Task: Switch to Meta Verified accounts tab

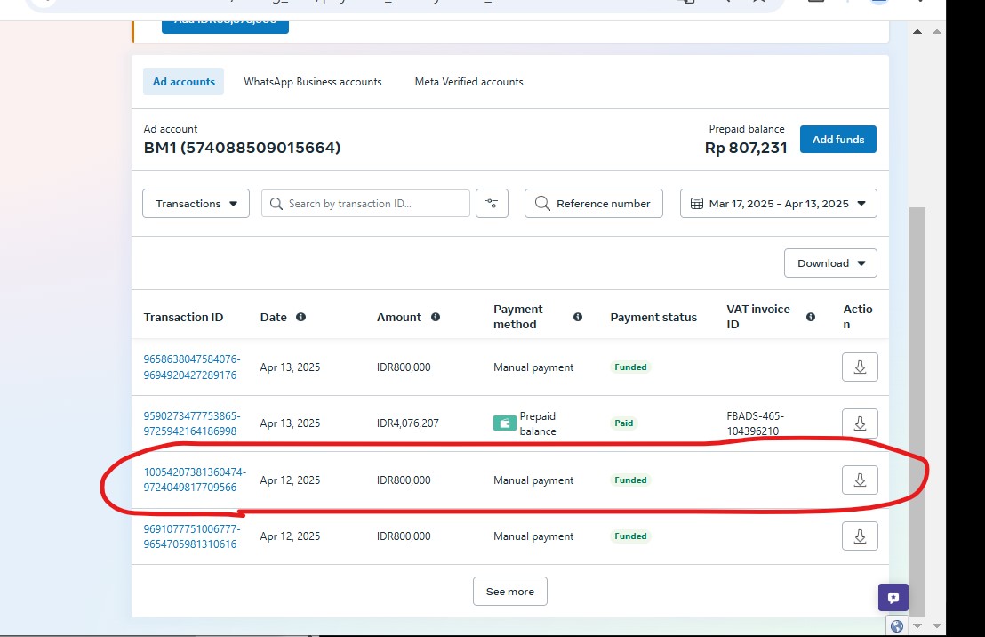Action: coord(468,82)
